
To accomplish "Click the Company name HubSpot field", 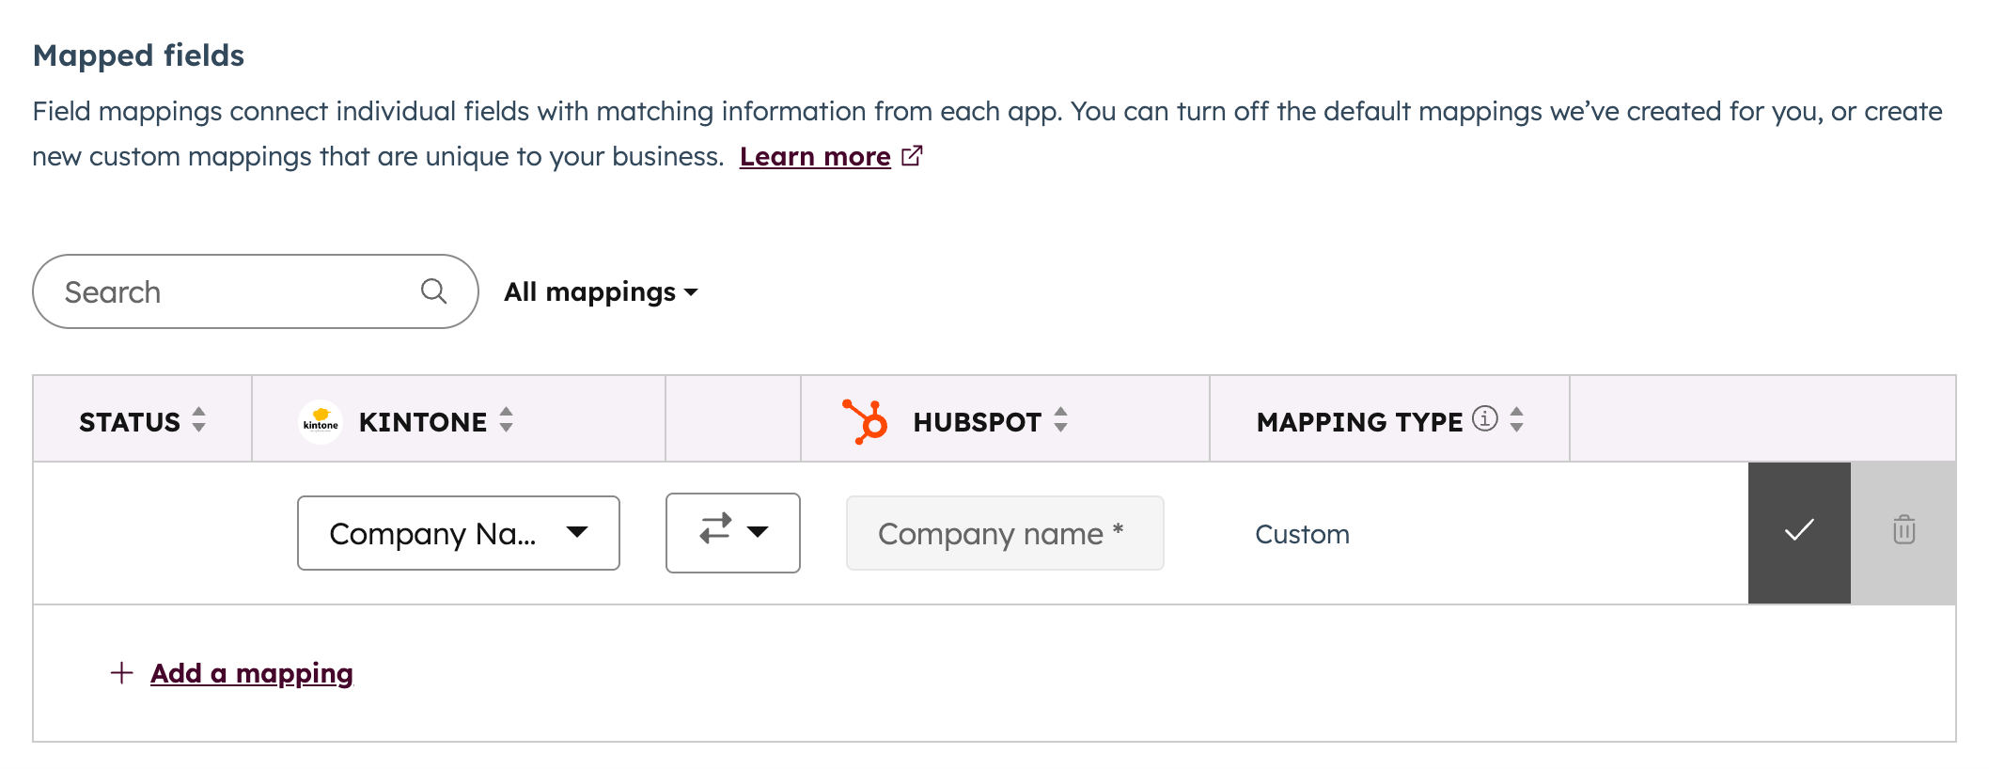I will 1005,533.
